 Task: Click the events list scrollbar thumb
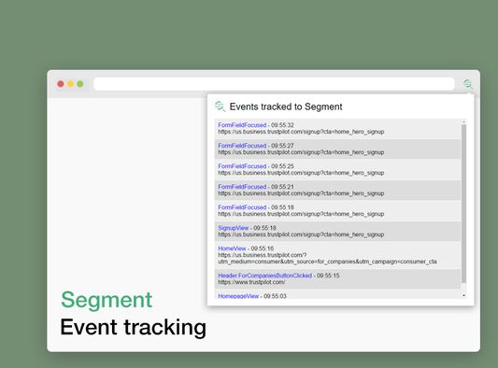pos(463,204)
